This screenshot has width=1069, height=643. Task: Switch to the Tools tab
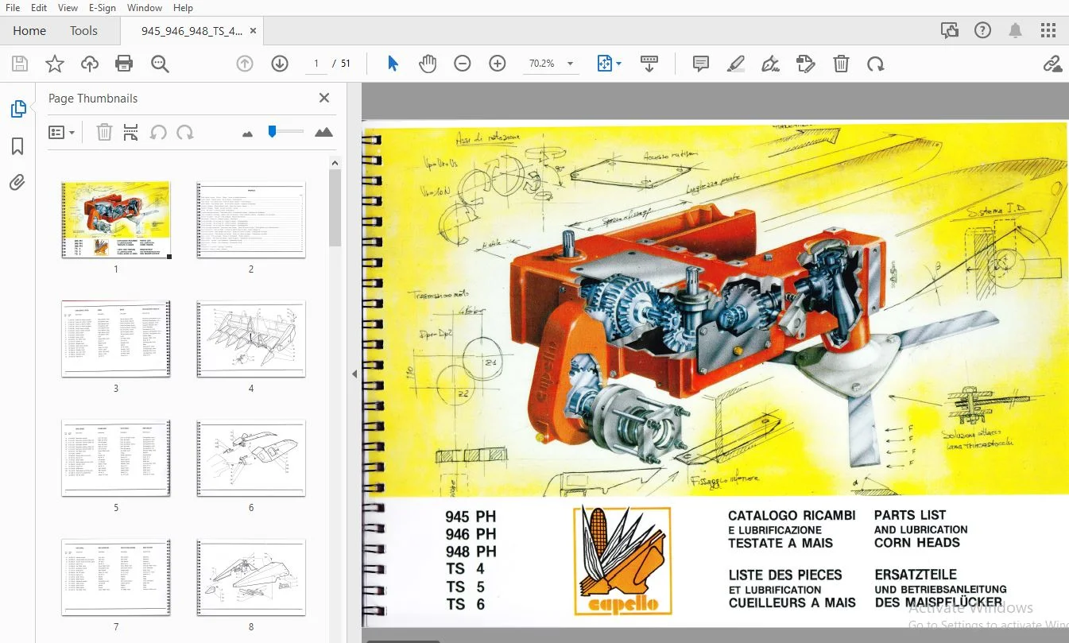point(83,30)
